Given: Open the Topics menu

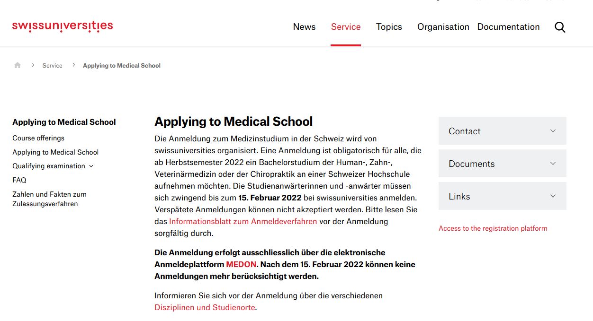Looking at the screenshot, I should [x=389, y=27].
